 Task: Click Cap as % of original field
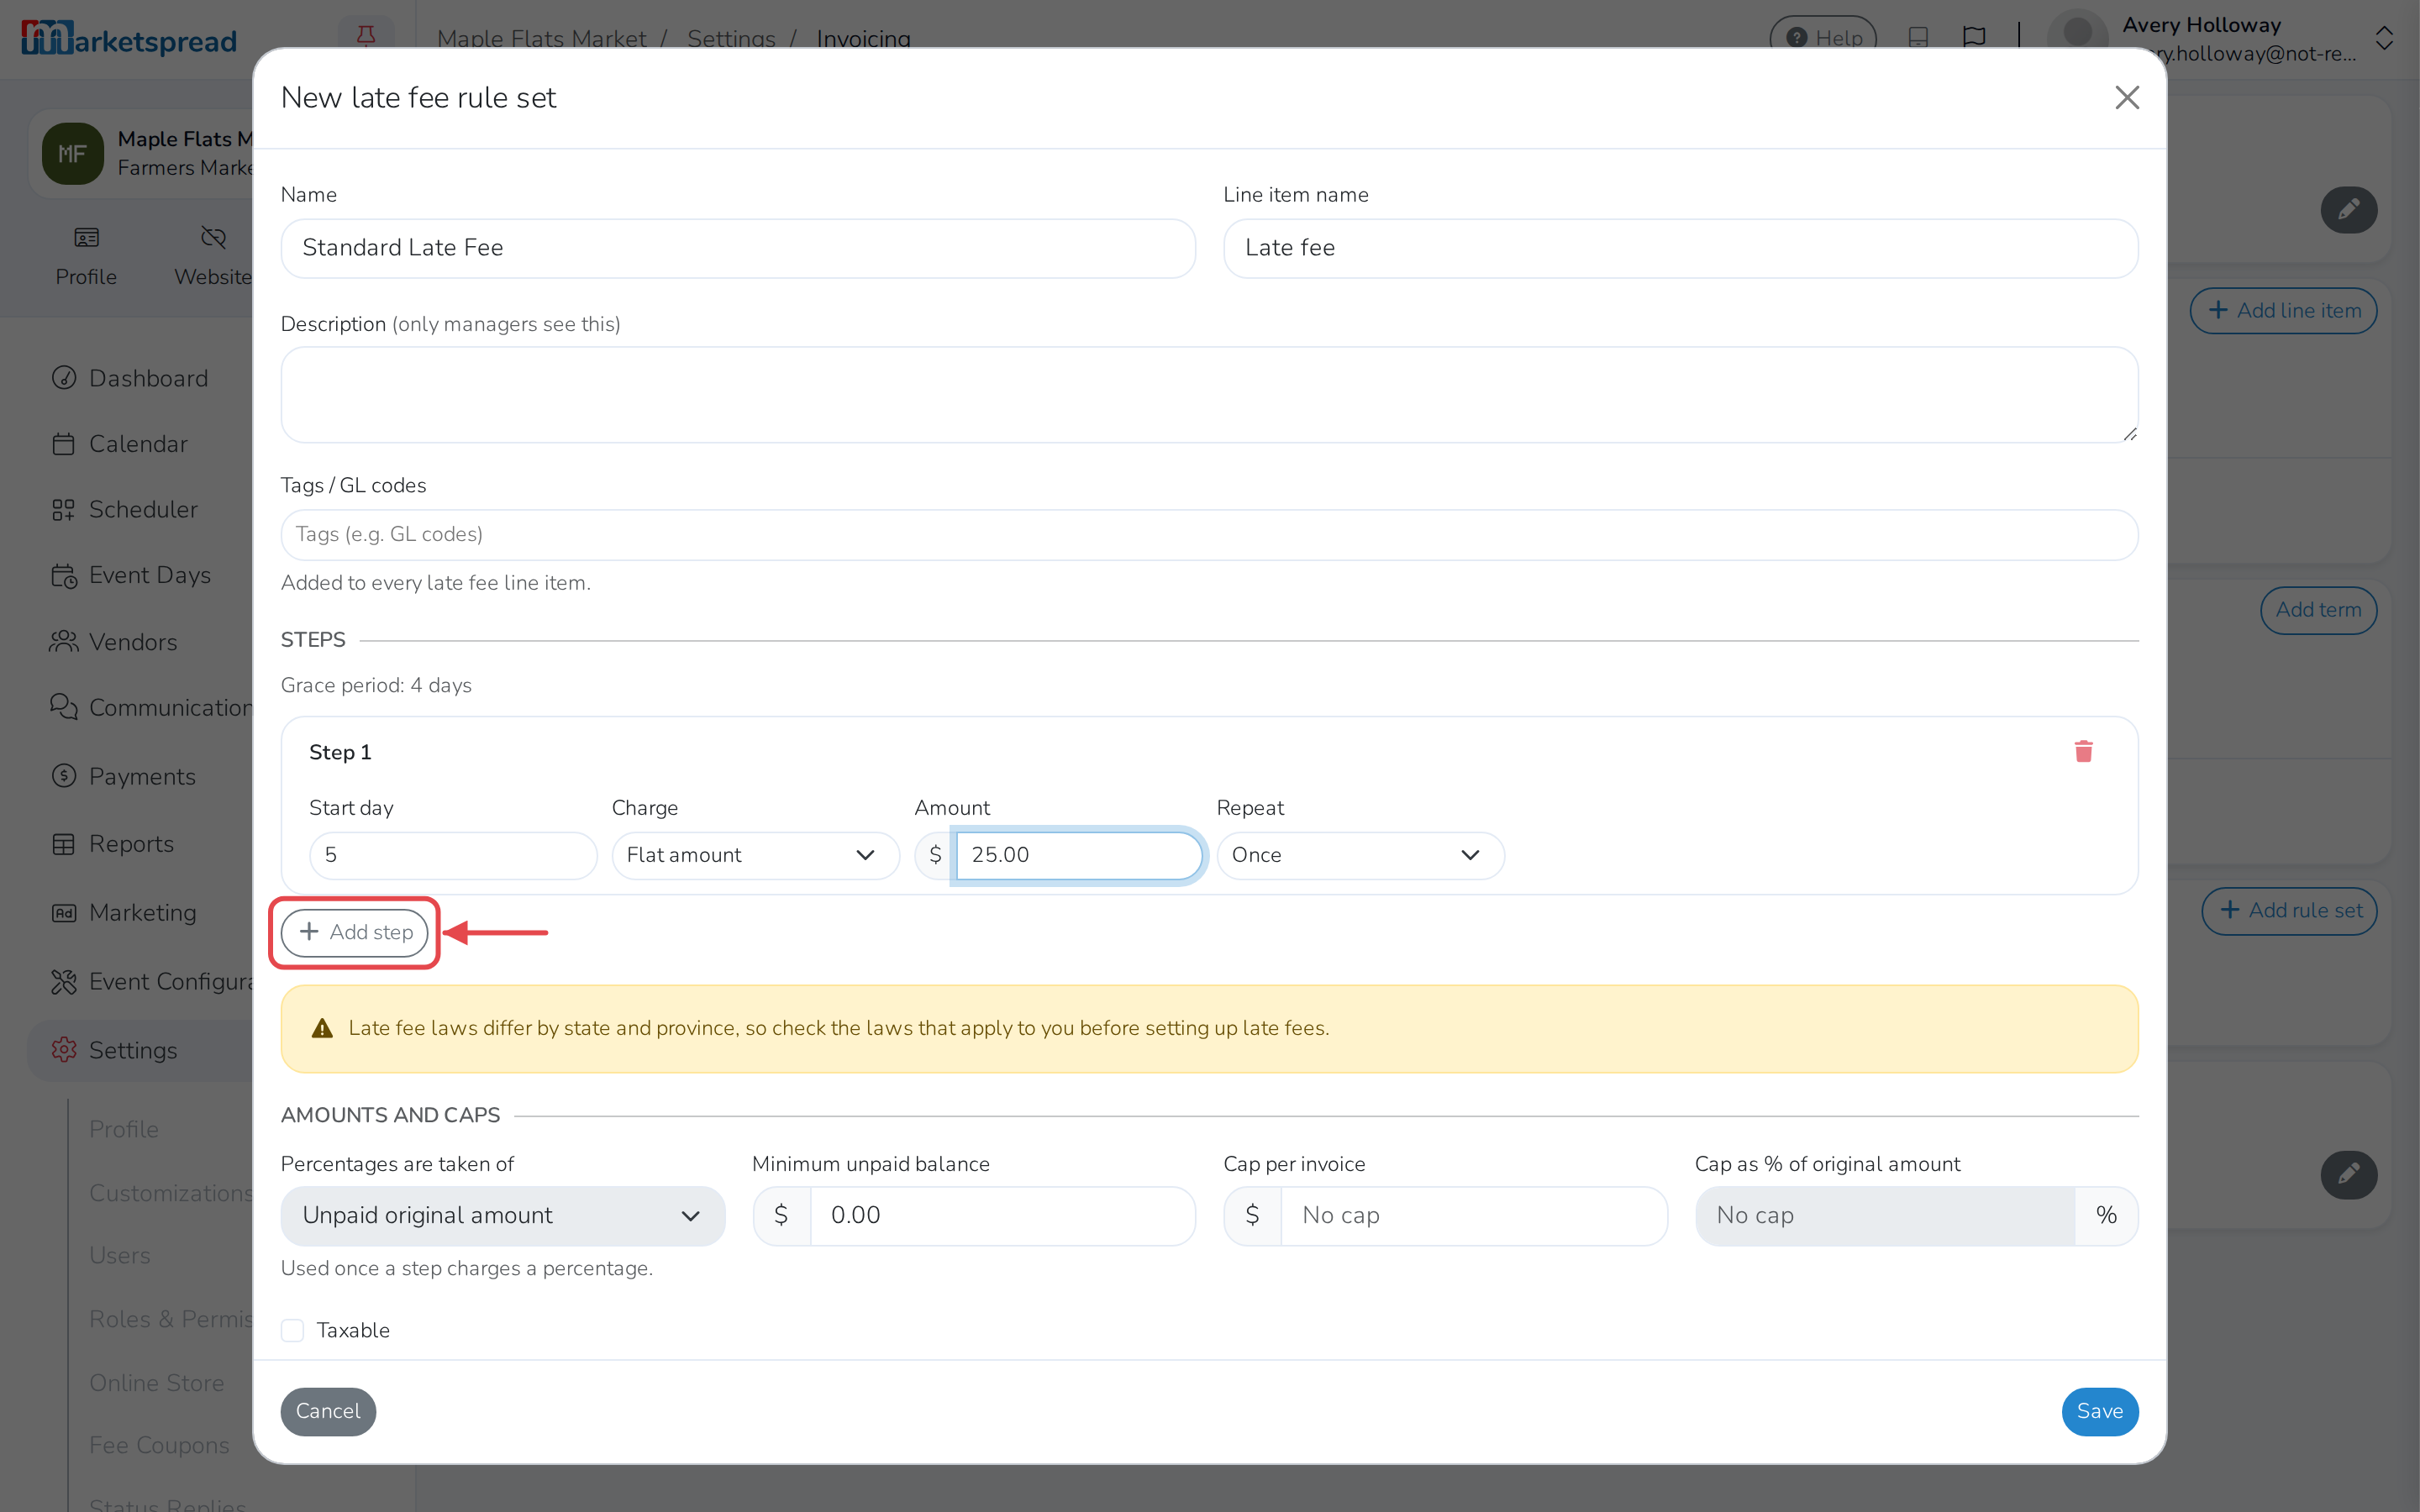(x=1885, y=1216)
